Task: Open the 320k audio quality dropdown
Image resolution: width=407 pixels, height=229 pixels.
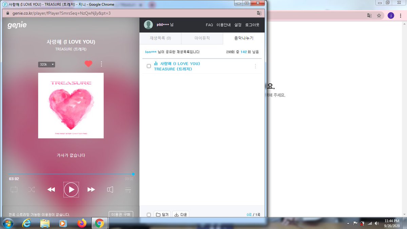Action: [x=46, y=64]
